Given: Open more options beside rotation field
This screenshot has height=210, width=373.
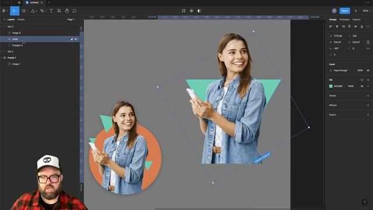Looking at the screenshot, I should (368, 48).
